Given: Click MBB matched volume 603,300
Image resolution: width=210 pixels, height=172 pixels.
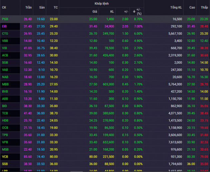Looking at the screenshot, I should click(108, 84).
